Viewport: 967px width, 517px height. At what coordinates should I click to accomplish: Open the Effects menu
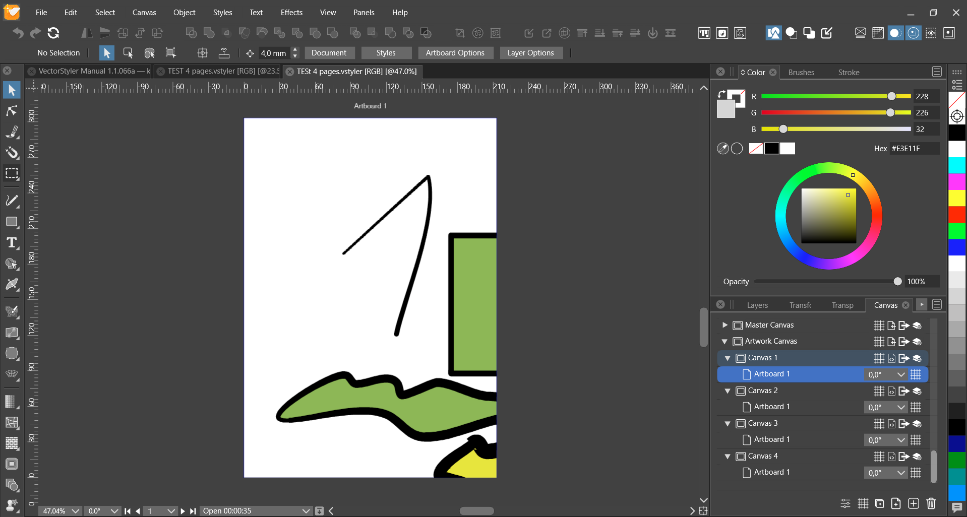tap(291, 13)
